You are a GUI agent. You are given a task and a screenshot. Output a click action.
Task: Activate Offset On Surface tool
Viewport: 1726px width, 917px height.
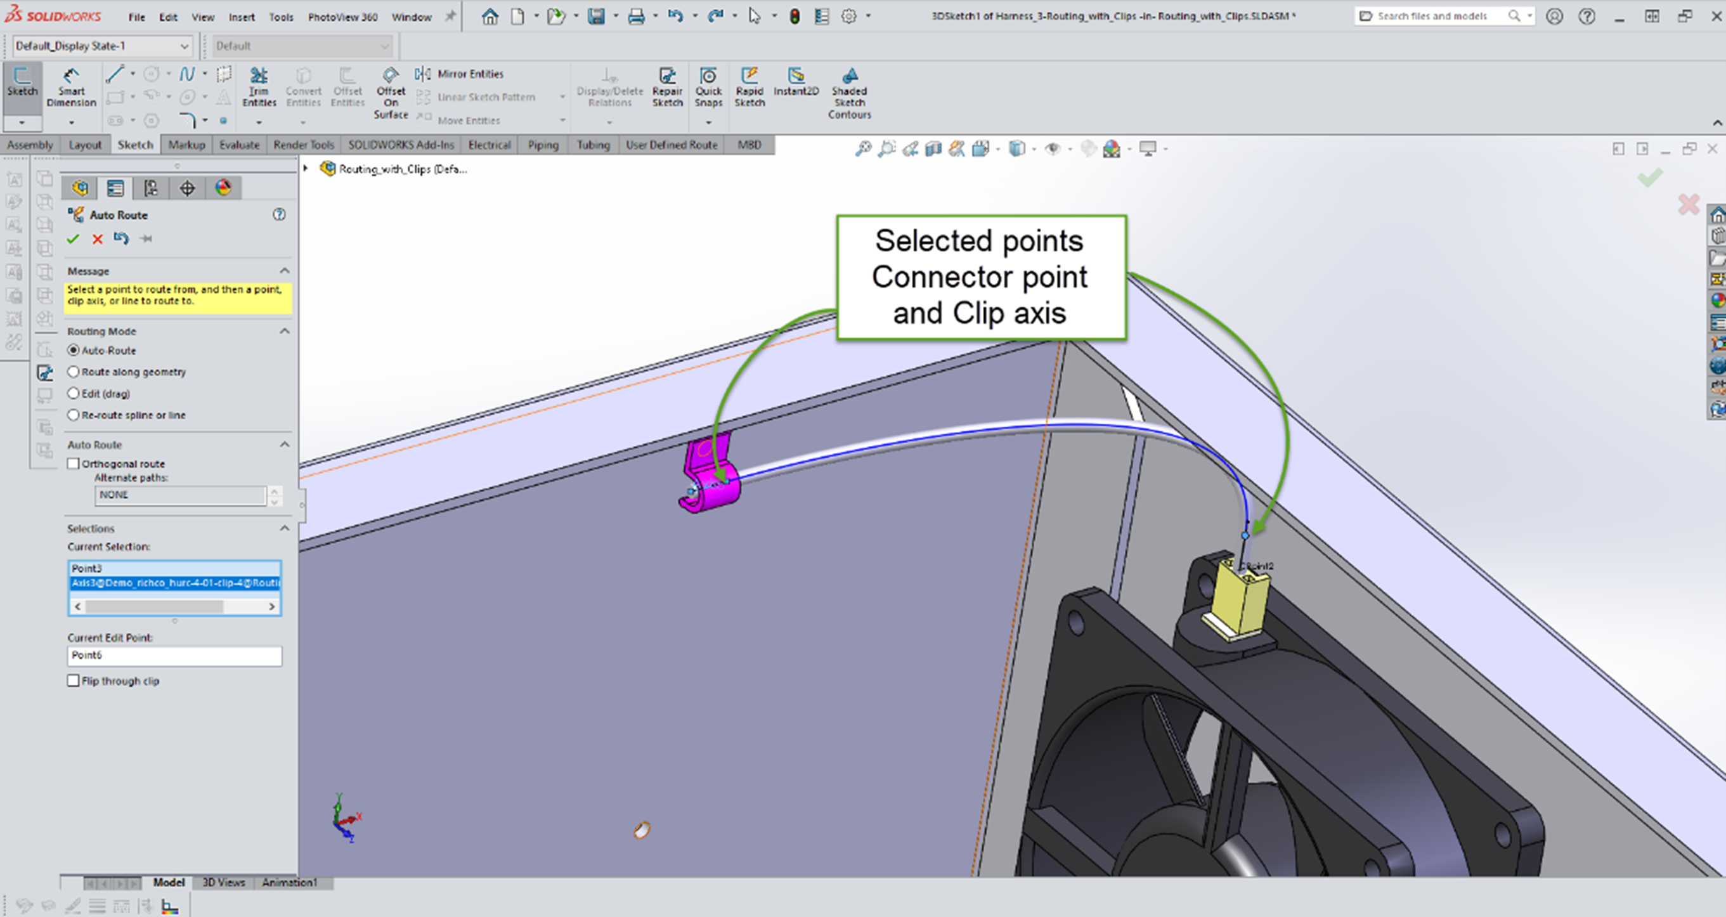(x=391, y=93)
